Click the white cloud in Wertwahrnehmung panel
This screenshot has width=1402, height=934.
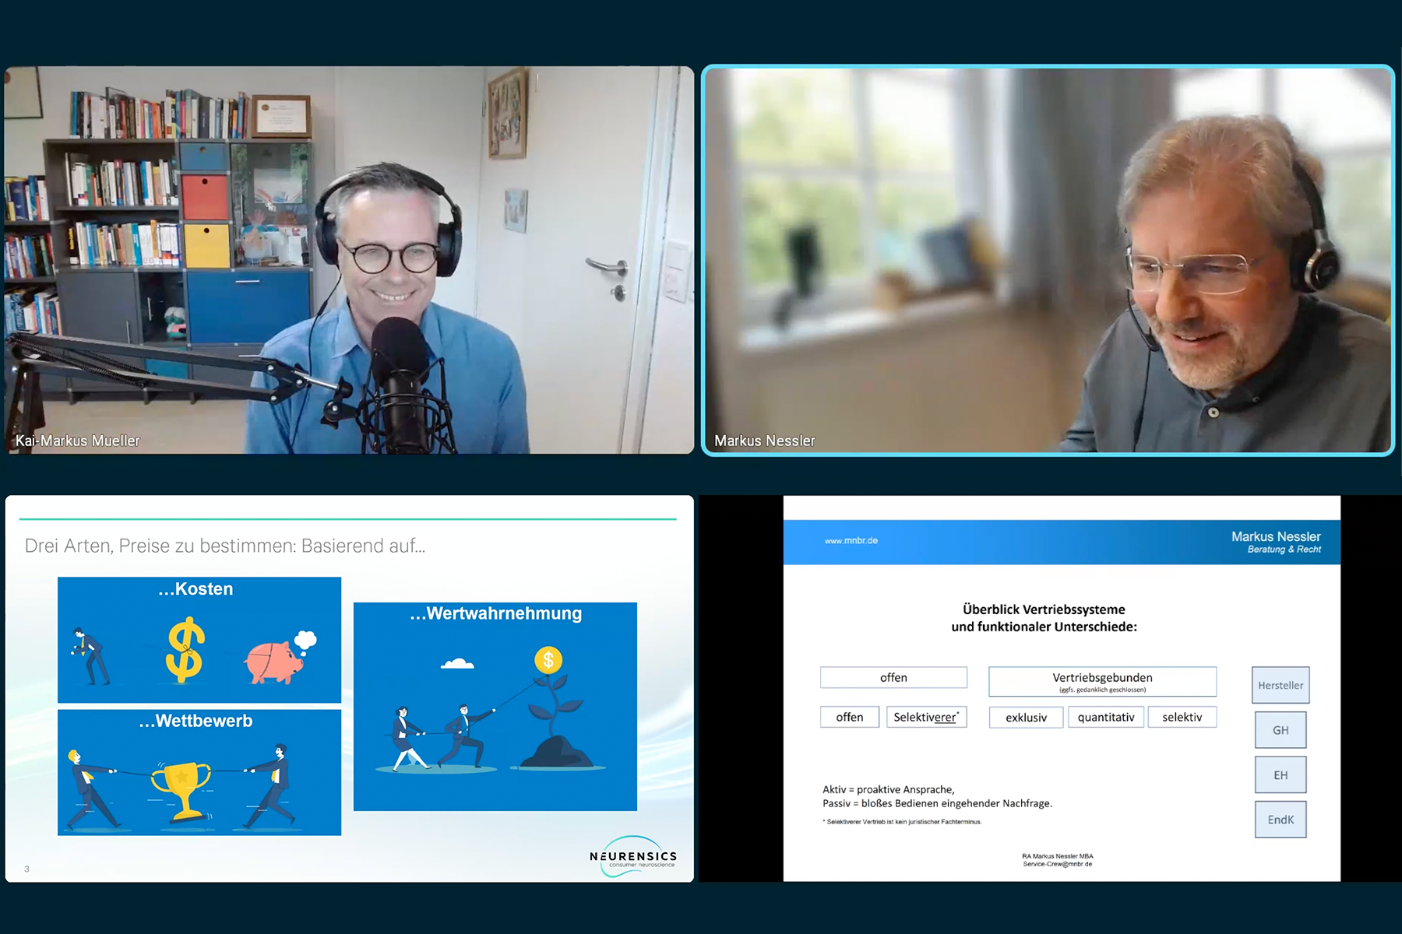pyautogui.click(x=457, y=664)
